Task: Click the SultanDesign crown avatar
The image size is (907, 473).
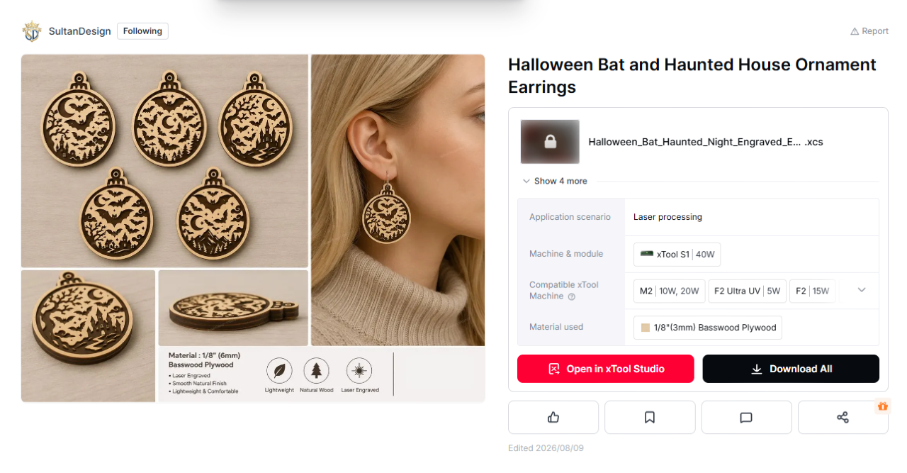Action: pyautogui.click(x=32, y=31)
